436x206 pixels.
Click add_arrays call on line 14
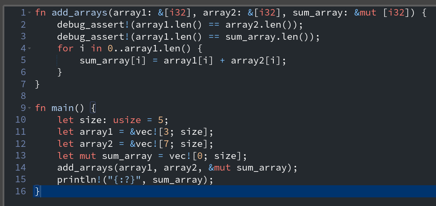(85, 168)
